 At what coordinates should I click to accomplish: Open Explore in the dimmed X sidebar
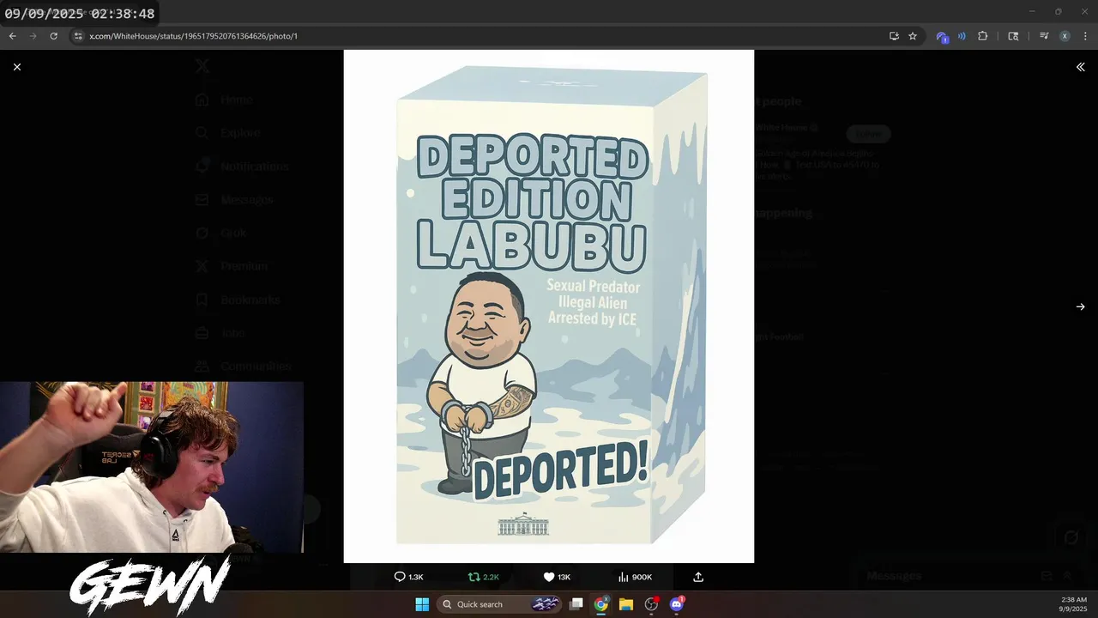227,133
